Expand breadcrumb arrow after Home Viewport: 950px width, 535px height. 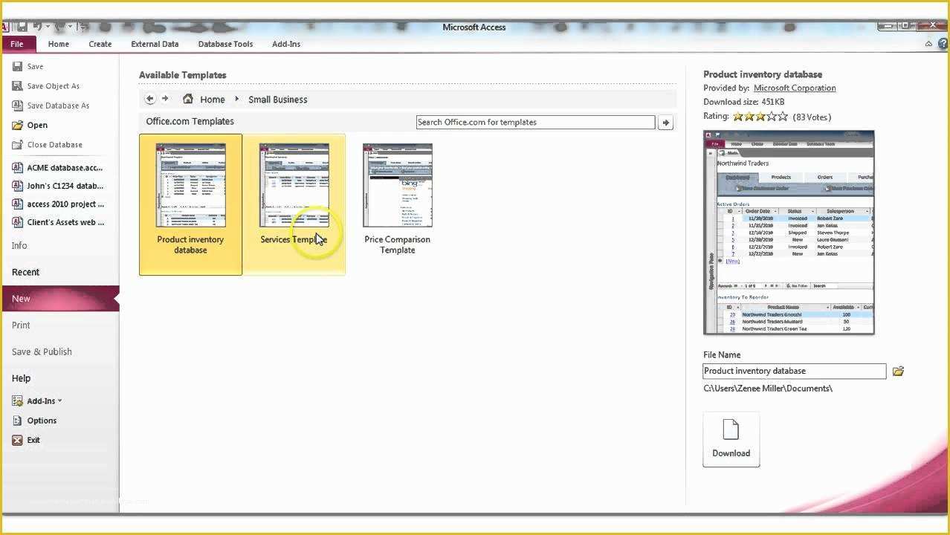click(237, 99)
